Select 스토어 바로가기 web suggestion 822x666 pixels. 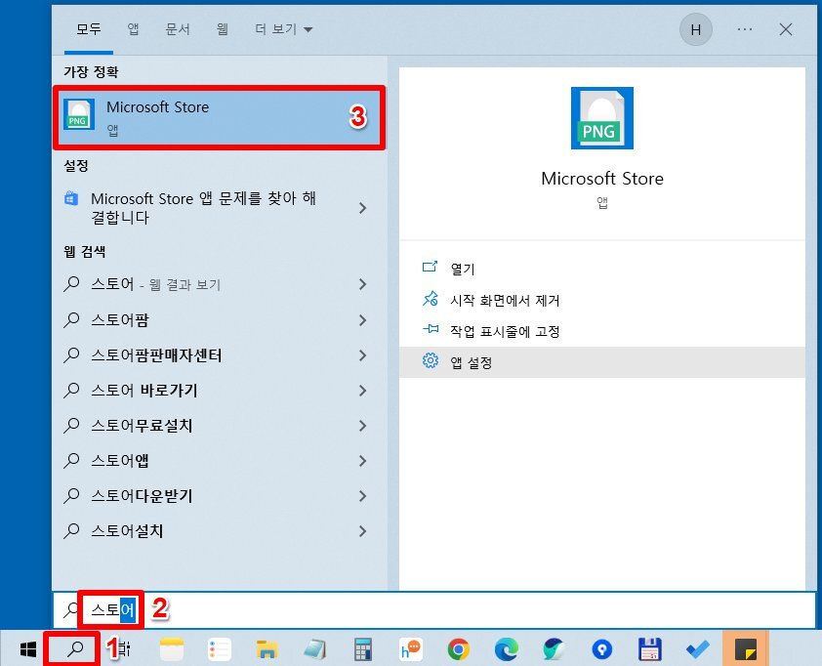(x=144, y=391)
